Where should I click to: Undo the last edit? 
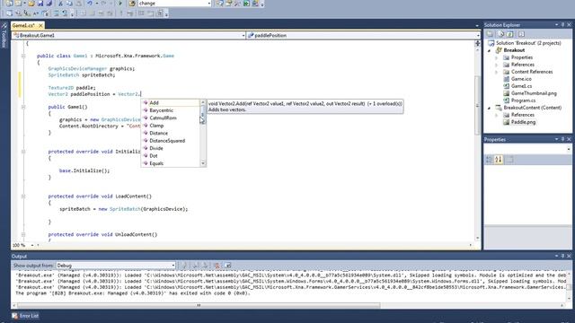(90, 4)
